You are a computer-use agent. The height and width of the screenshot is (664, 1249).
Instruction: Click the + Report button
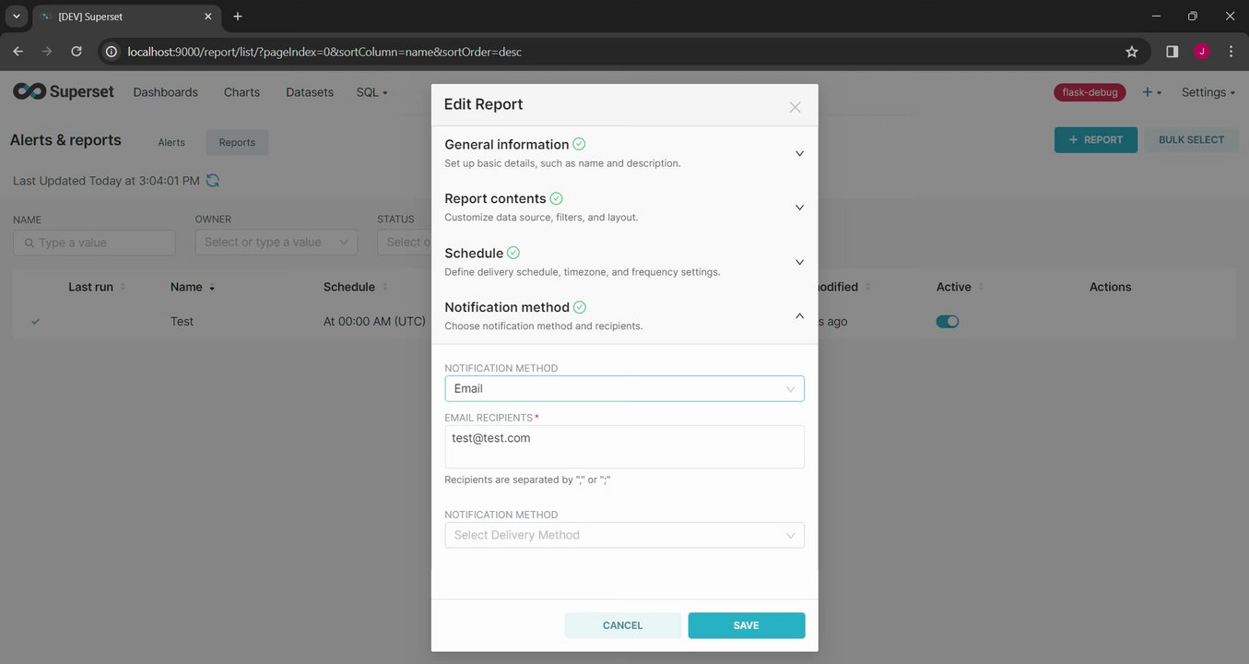pos(1096,140)
